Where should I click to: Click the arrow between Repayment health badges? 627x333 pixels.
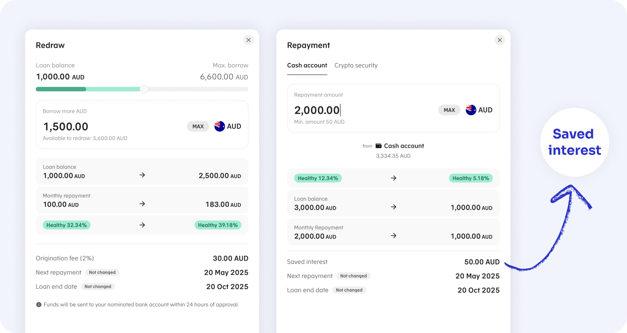[394, 178]
